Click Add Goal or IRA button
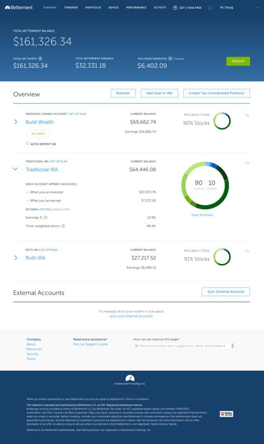264x444 pixels. [159, 93]
